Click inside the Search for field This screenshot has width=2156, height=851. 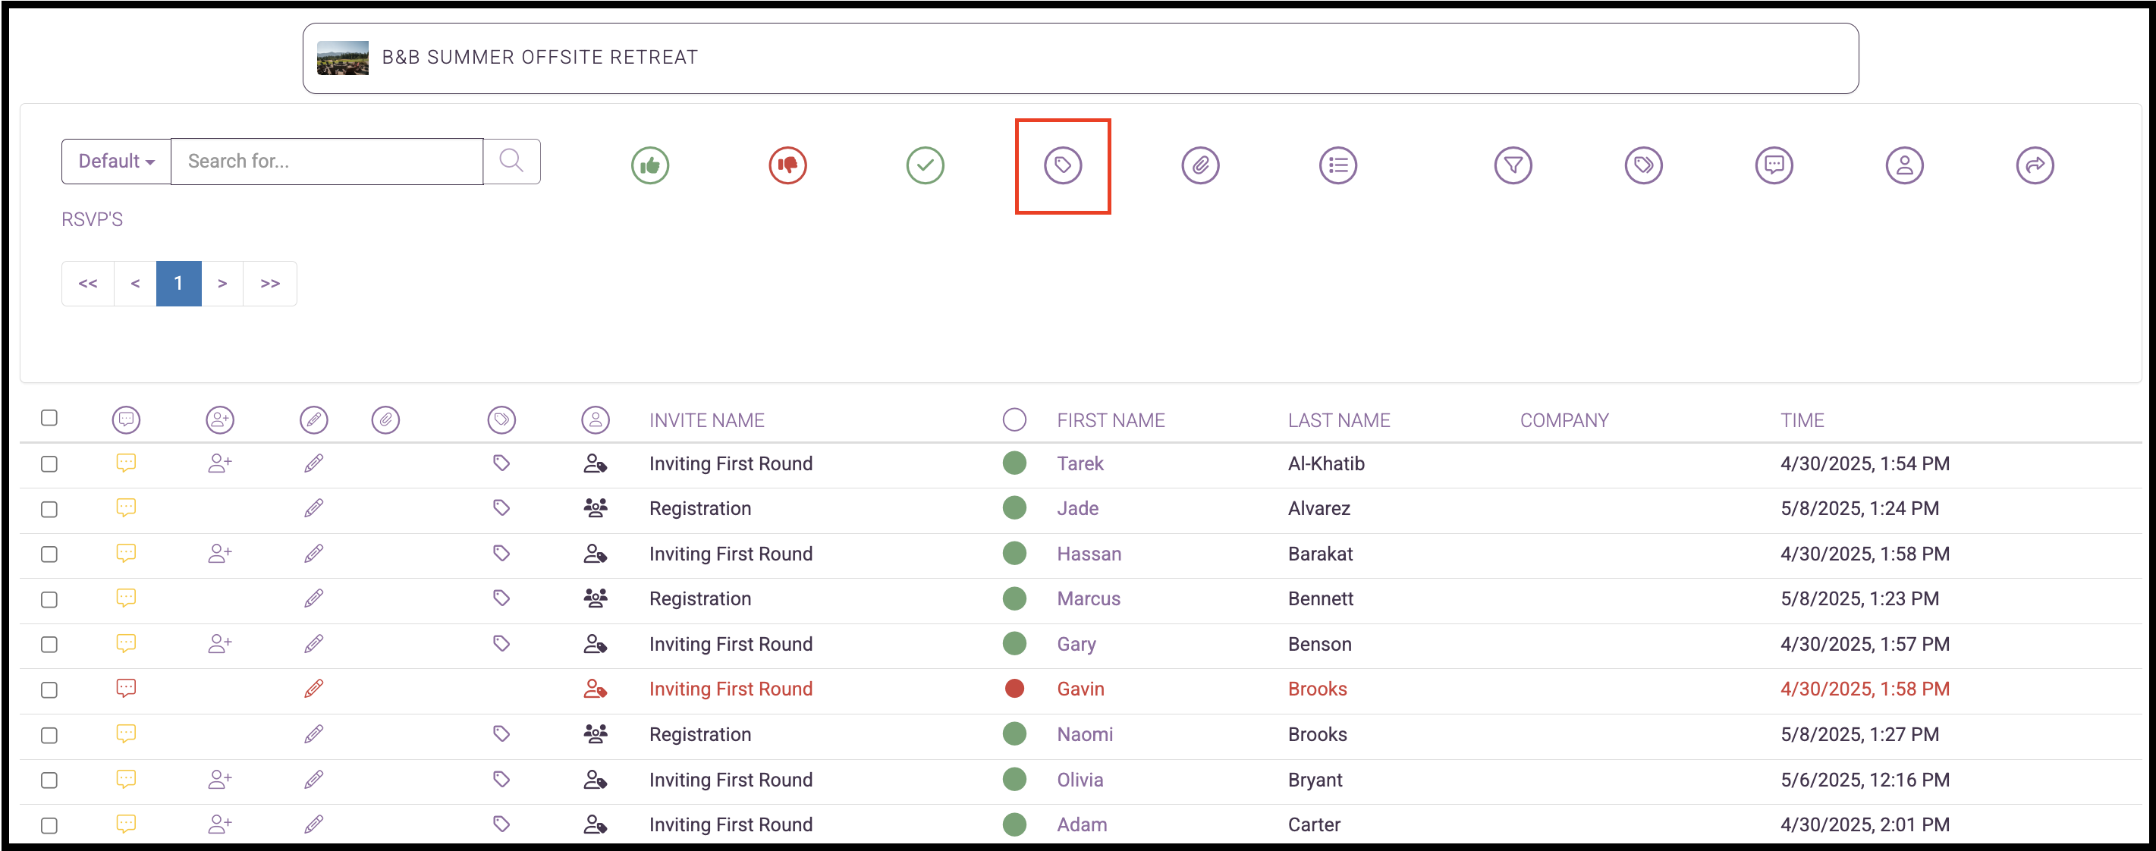[326, 161]
